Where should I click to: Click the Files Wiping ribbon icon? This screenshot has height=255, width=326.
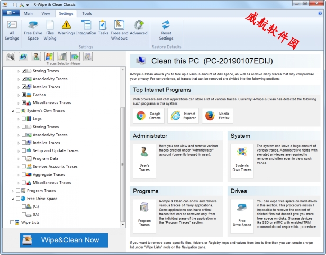tap(50, 30)
